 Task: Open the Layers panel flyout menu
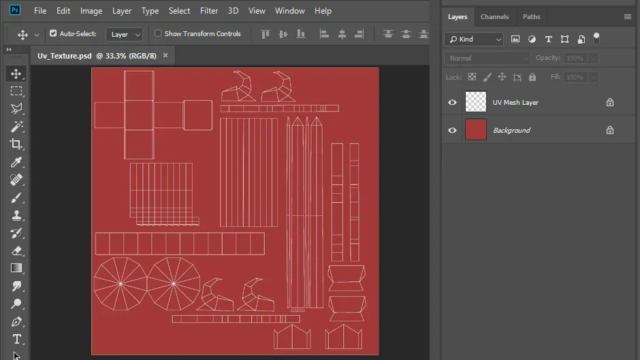tap(627, 17)
